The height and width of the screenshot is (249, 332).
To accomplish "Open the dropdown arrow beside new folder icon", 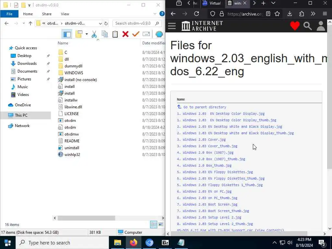I will [x=87, y=34].
